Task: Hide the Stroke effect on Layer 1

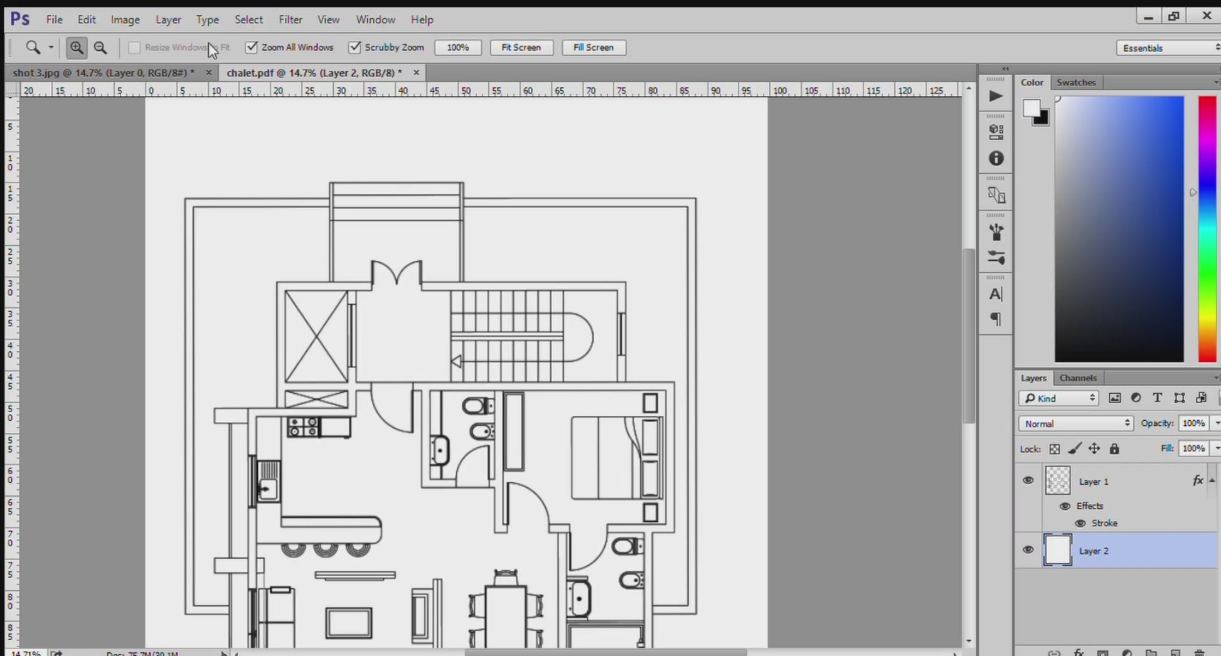Action: pos(1080,523)
